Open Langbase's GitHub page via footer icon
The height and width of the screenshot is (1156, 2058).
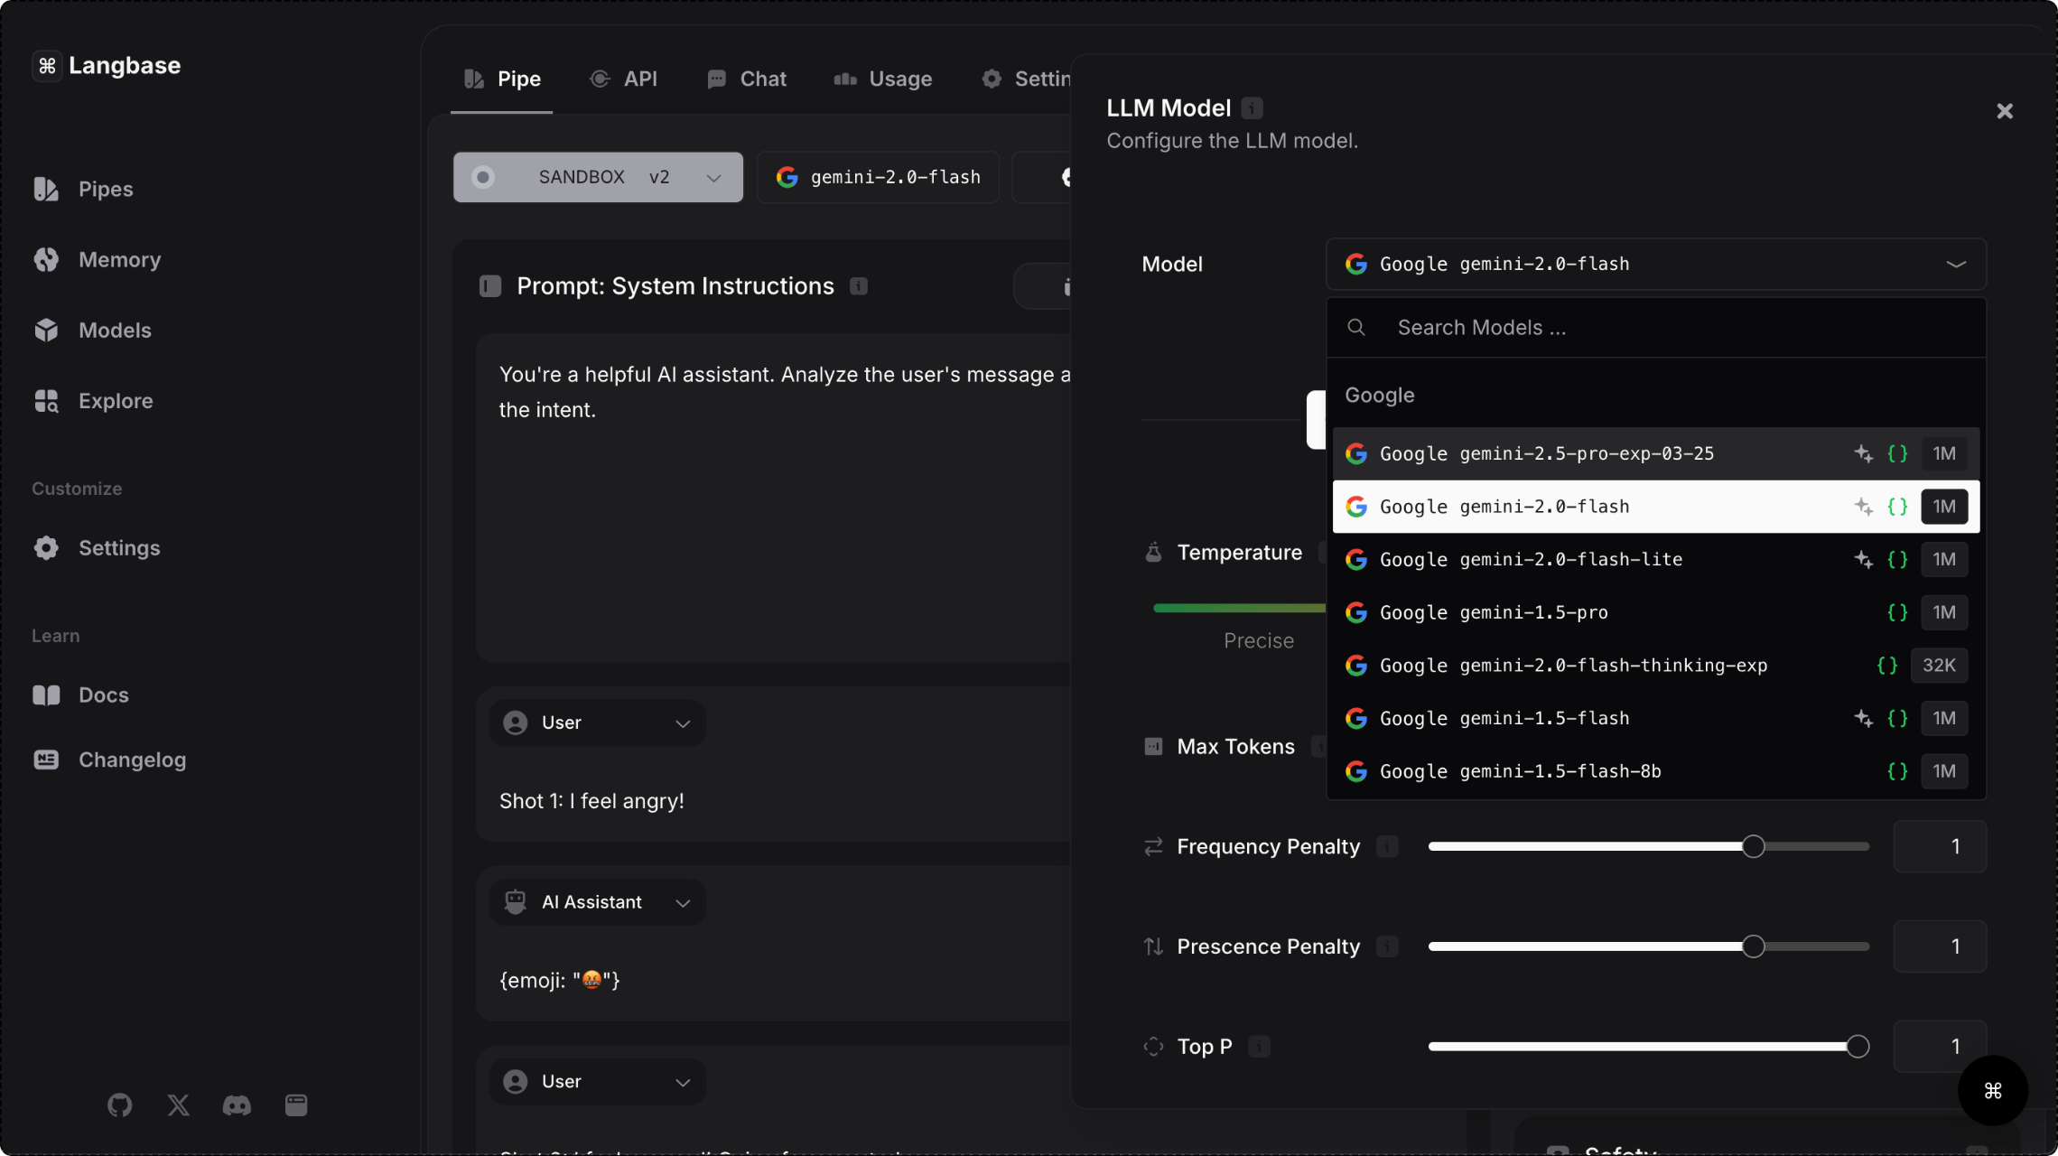120,1105
